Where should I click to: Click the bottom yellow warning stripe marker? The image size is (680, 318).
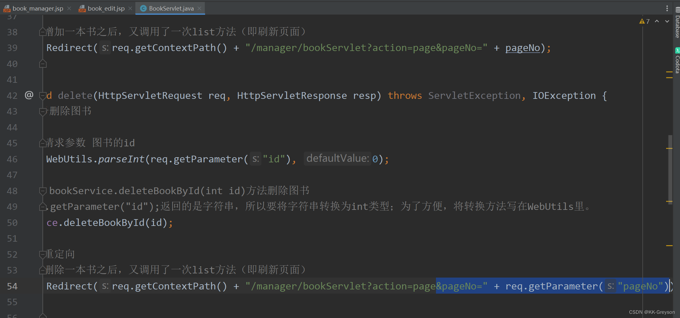point(669,245)
